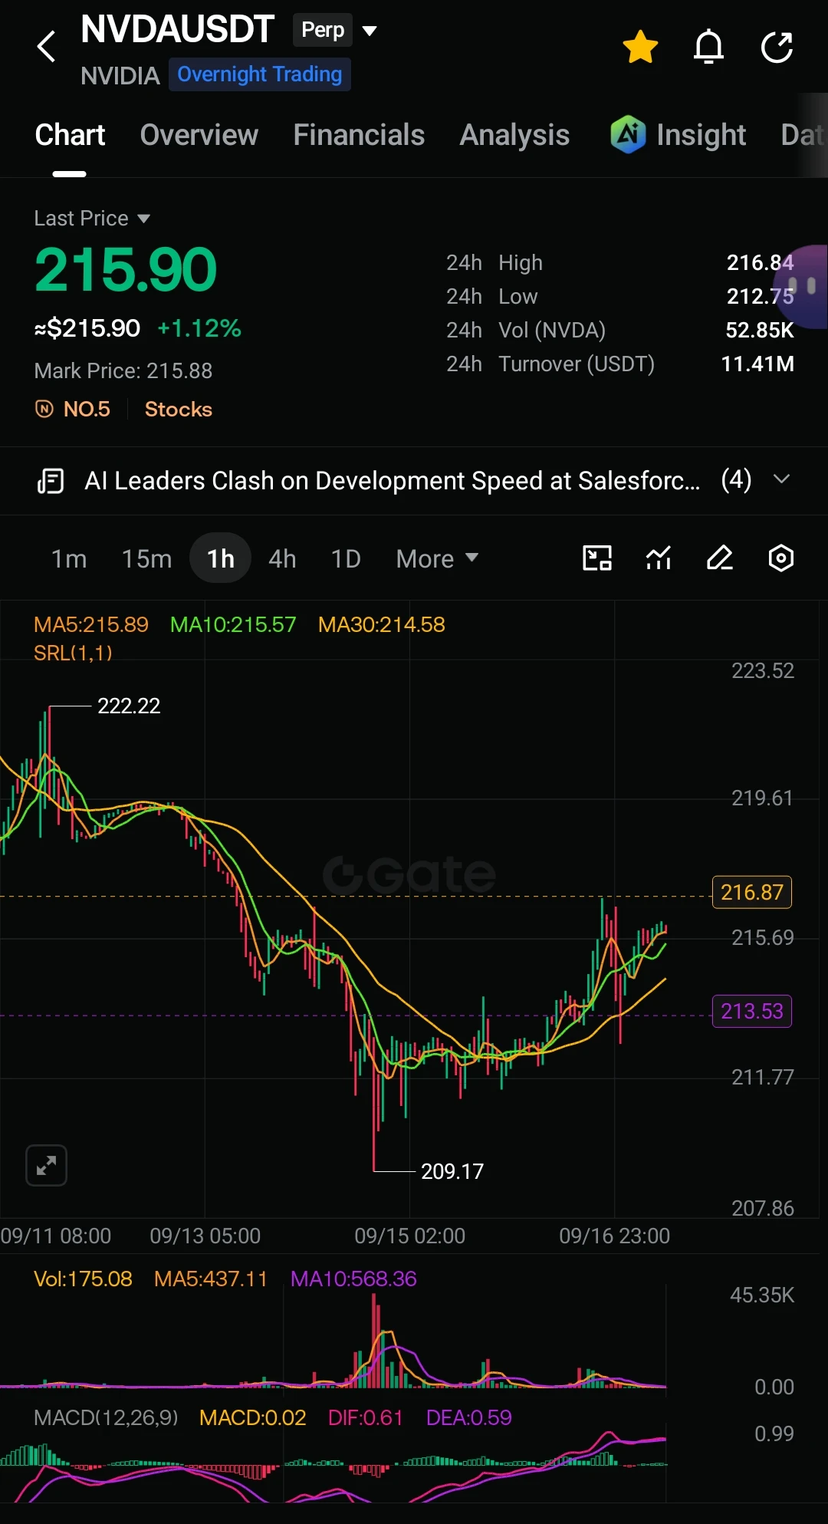Tap the MA30:214.58 indicator label
This screenshot has width=828, height=1524.
382,624
